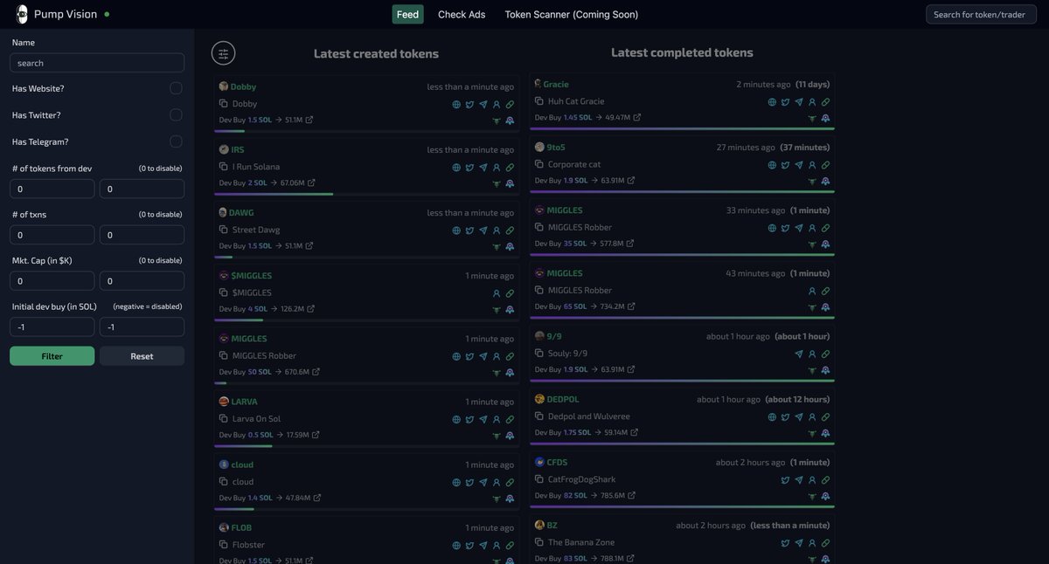The width and height of the screenshot is (1049, 564).
Task: Open the feed filter settings icon
Action: point(224,53)
